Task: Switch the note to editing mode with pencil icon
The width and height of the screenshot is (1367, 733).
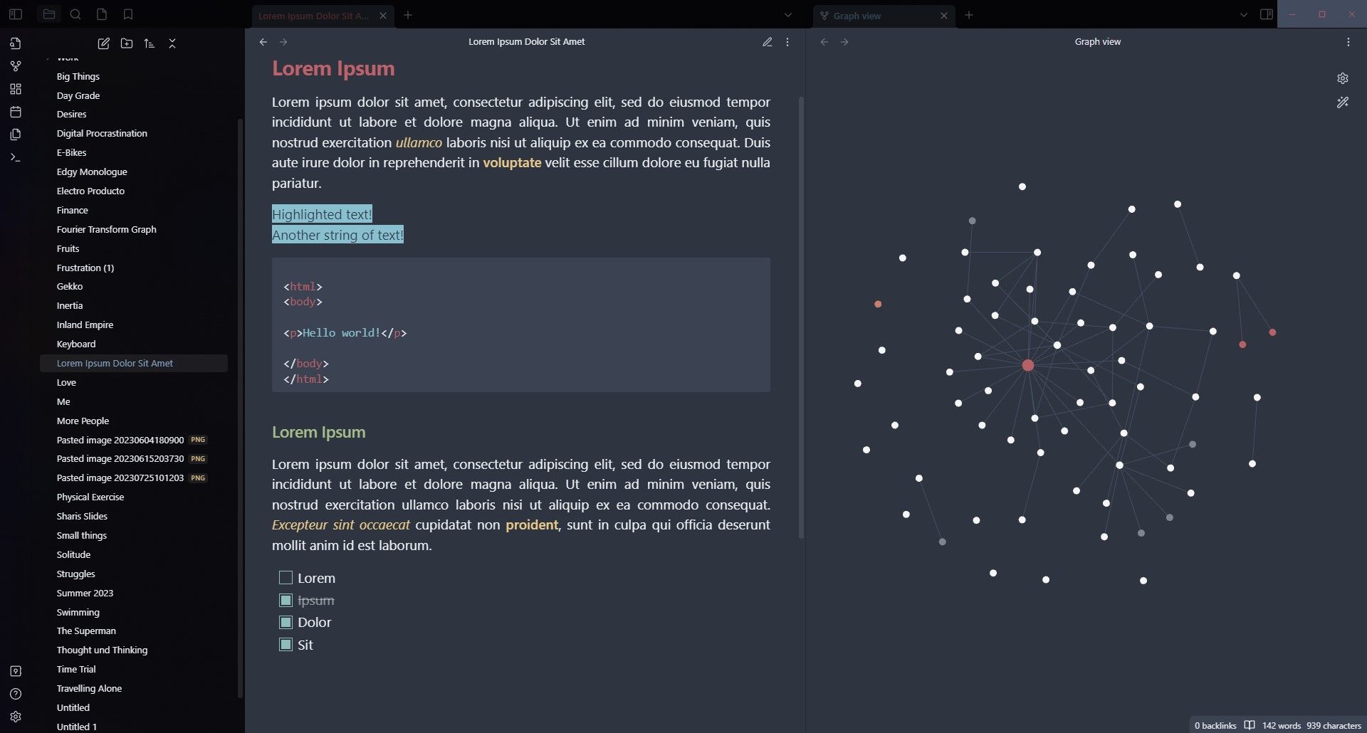Action: 767,42
